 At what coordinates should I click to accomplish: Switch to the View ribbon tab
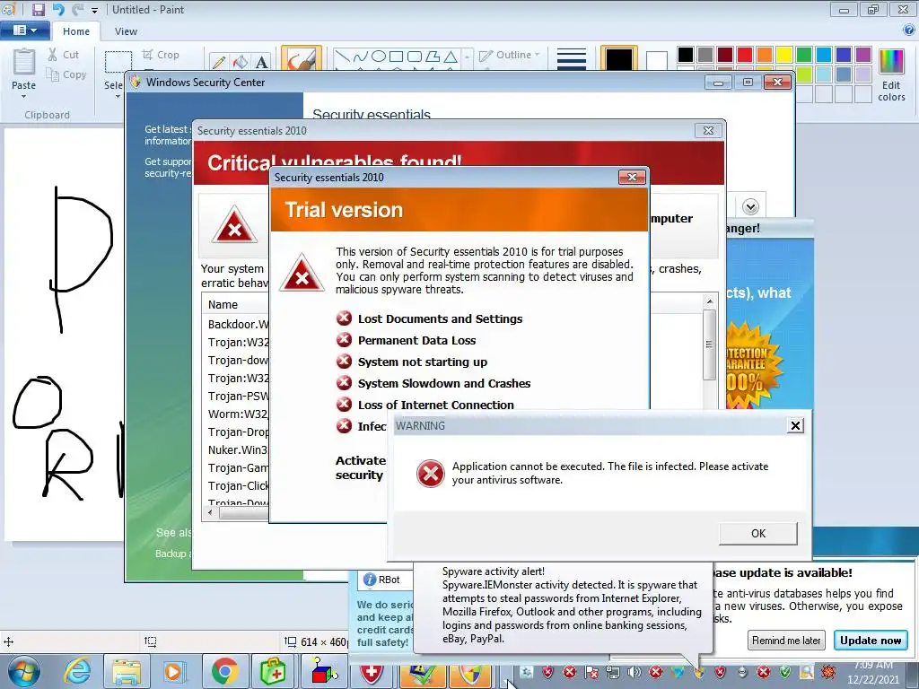(x=126, y=31)
